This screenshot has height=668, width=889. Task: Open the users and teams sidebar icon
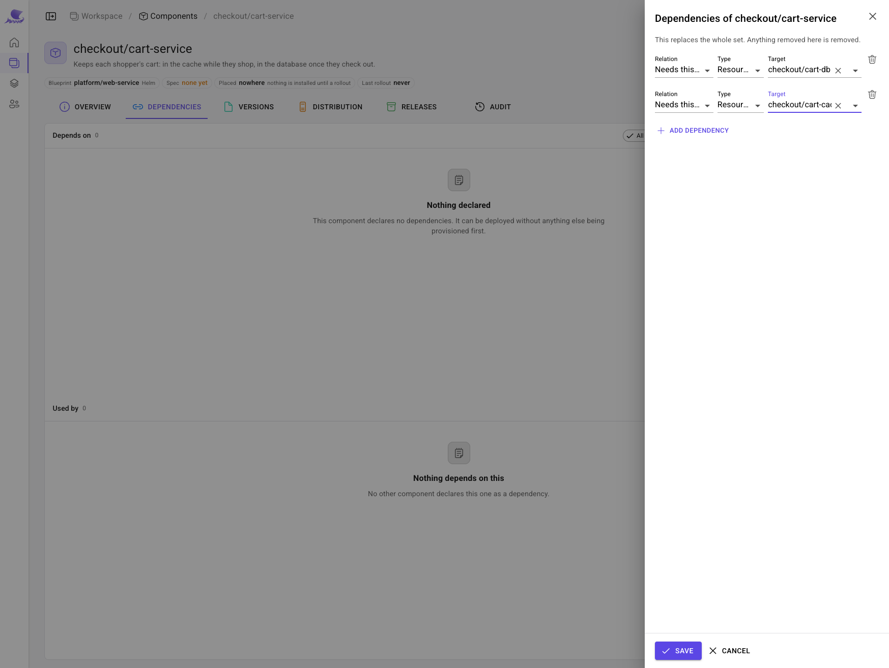[x=14, y=104]
